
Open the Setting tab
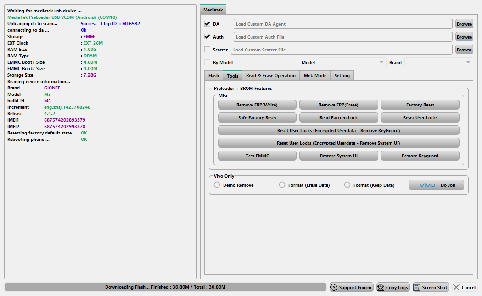click(x=342, y=76)
